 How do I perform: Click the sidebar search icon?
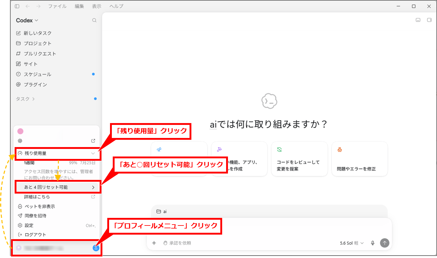coord(94,20)
